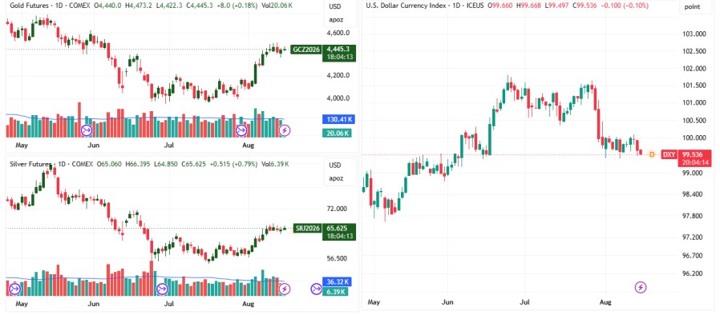This screenshot has height=315, width=720.
Task: Select the SIU2026 price label
Action: point(306,228)
